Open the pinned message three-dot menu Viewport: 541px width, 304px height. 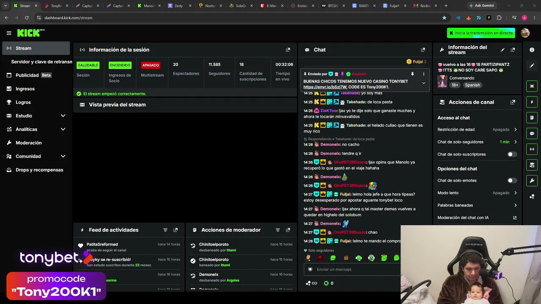[x=424, y=74]
